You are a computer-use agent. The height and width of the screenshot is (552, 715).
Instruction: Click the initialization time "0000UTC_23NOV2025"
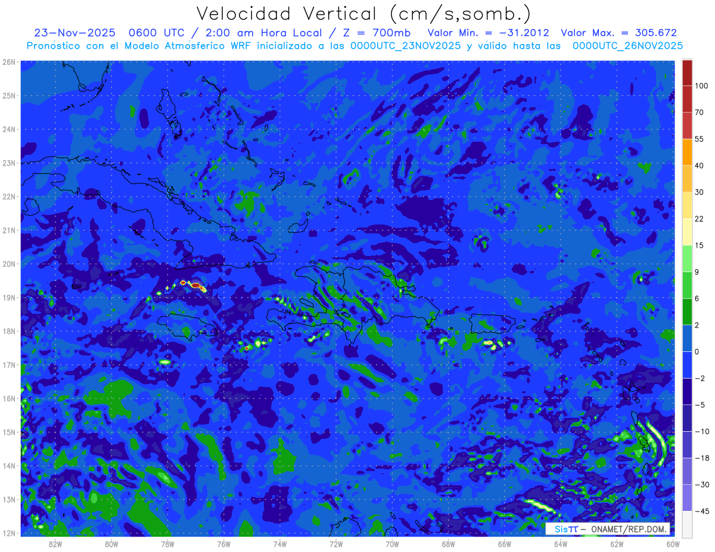[406, 46]
